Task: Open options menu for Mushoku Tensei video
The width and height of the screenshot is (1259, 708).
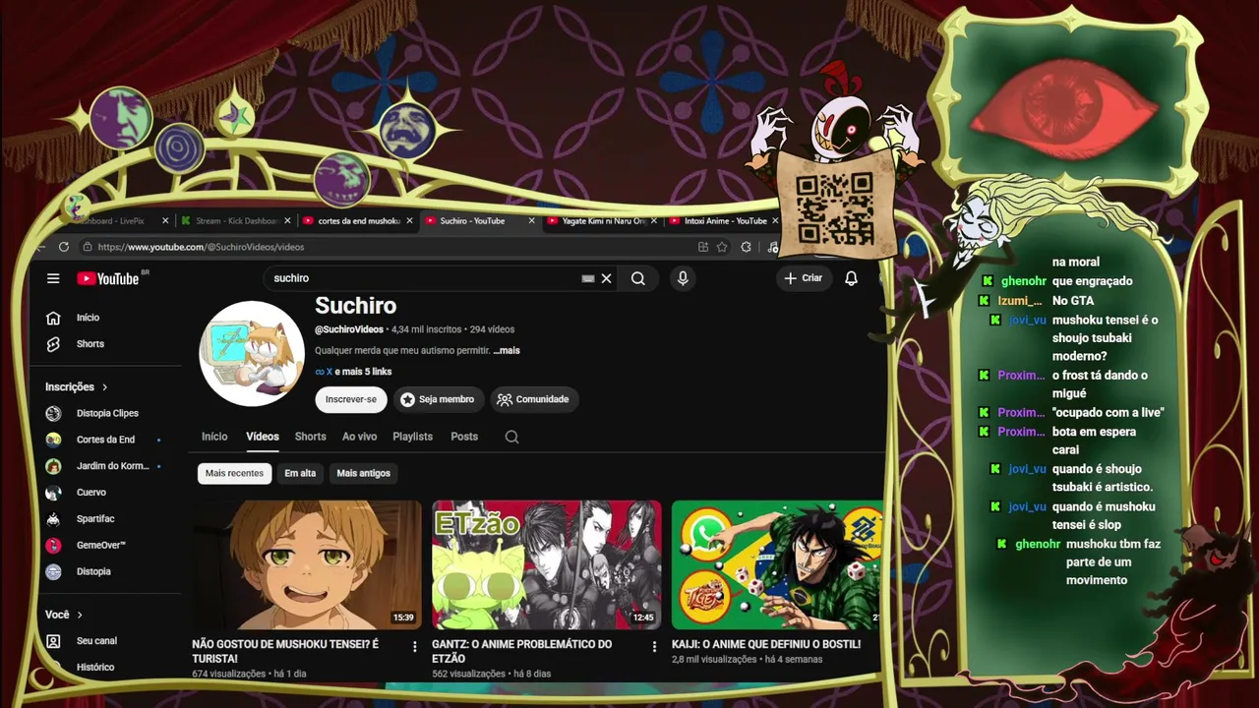Action: [x=414, y=647]
